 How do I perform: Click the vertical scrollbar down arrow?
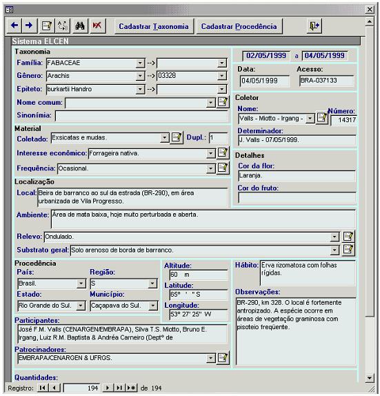pyautogui.click(x=370, y=378)
